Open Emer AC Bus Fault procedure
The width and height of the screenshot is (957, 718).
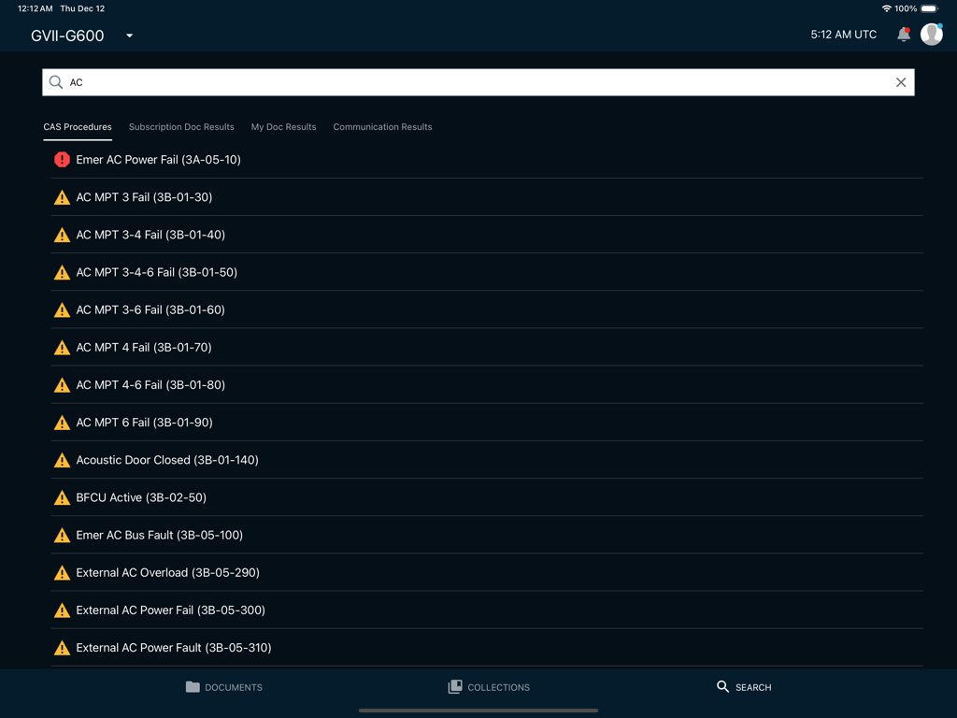[159, 535]
